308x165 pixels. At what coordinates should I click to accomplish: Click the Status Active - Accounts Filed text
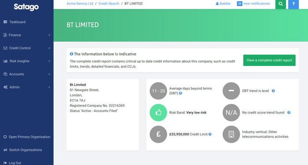pos(94,111)
